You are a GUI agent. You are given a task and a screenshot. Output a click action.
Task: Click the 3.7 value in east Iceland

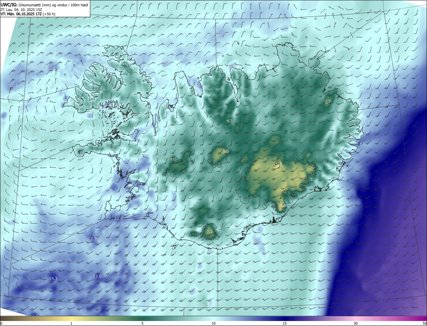[328, 102]
